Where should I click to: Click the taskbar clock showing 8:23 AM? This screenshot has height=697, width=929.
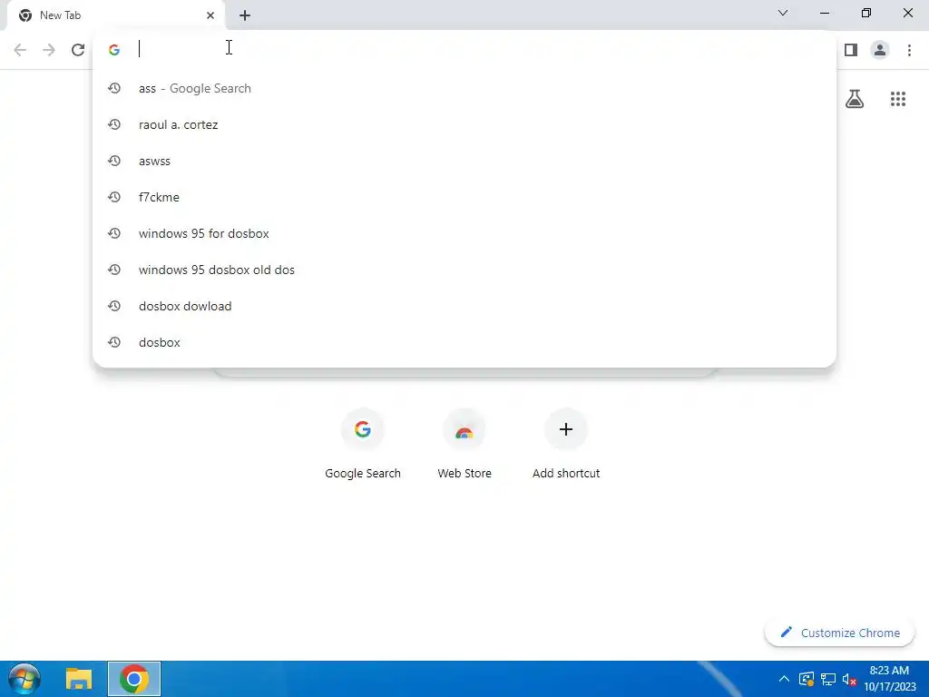[x=889, y=679]
